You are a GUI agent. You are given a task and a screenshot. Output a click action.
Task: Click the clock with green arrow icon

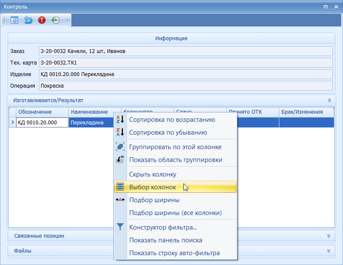56,20
